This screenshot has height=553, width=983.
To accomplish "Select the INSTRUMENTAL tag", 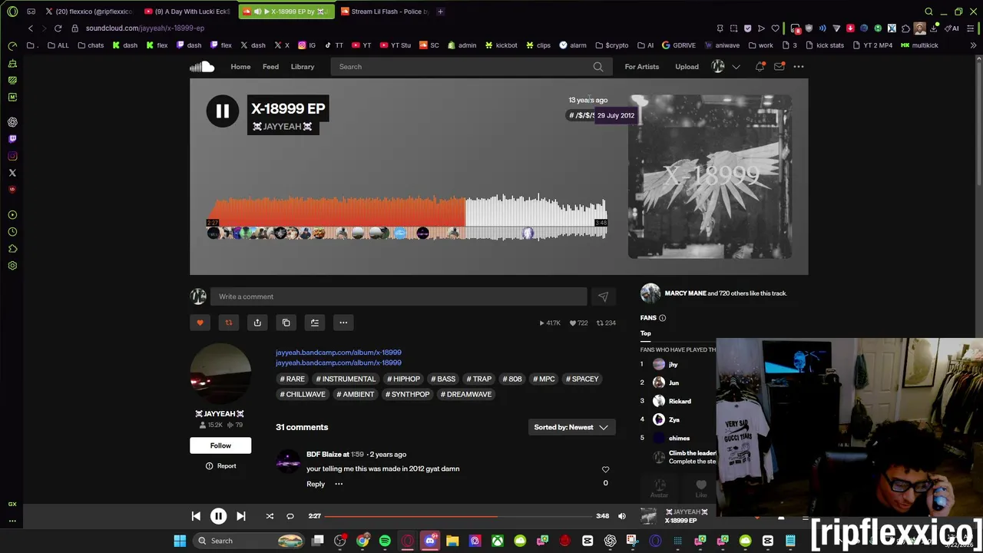I will [x=346, y=379].
